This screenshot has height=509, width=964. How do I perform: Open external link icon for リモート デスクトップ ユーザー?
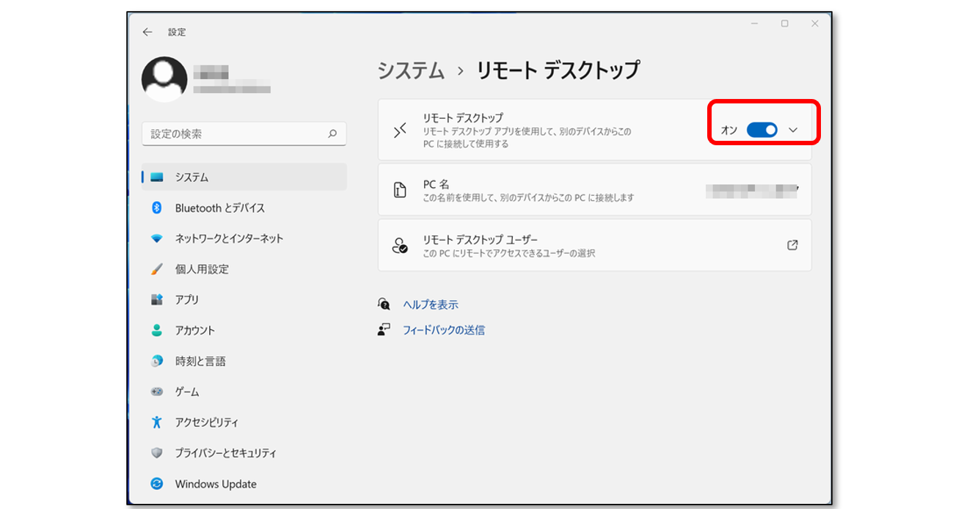tap(792, 246)
